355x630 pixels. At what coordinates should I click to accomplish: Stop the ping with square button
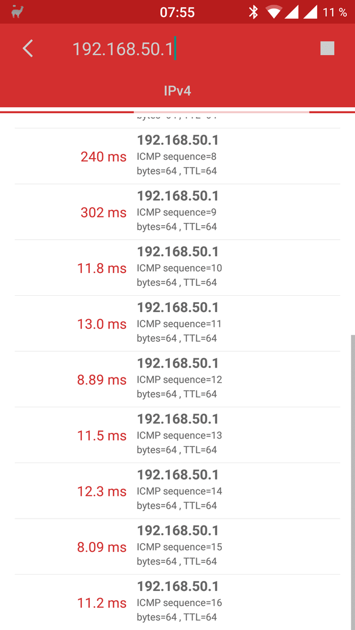point(327,48)
